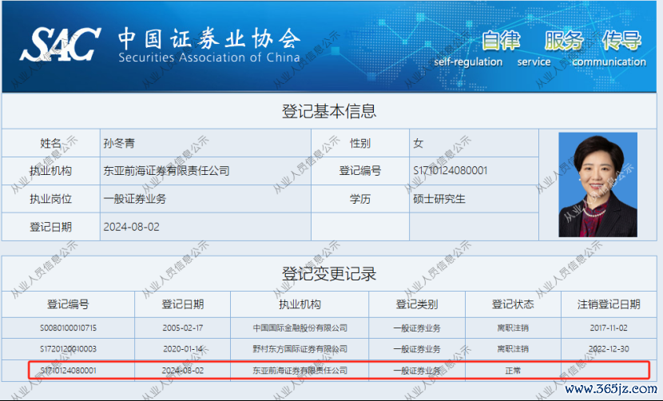Click 'Securities Association of China' text
663x401 pixels.
click(x=209, y=57)
